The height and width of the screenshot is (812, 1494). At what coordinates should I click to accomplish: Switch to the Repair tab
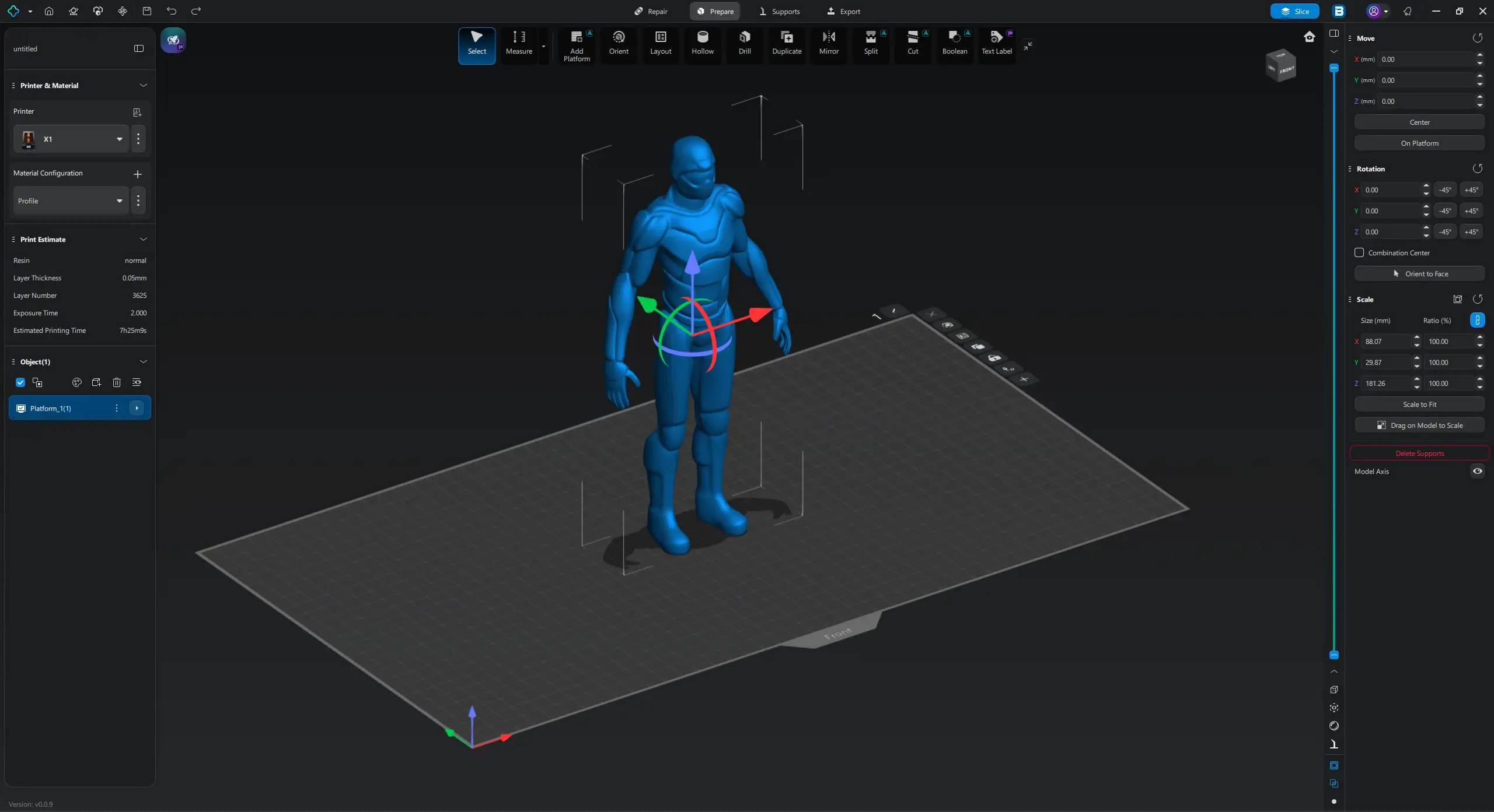[651, 11]
